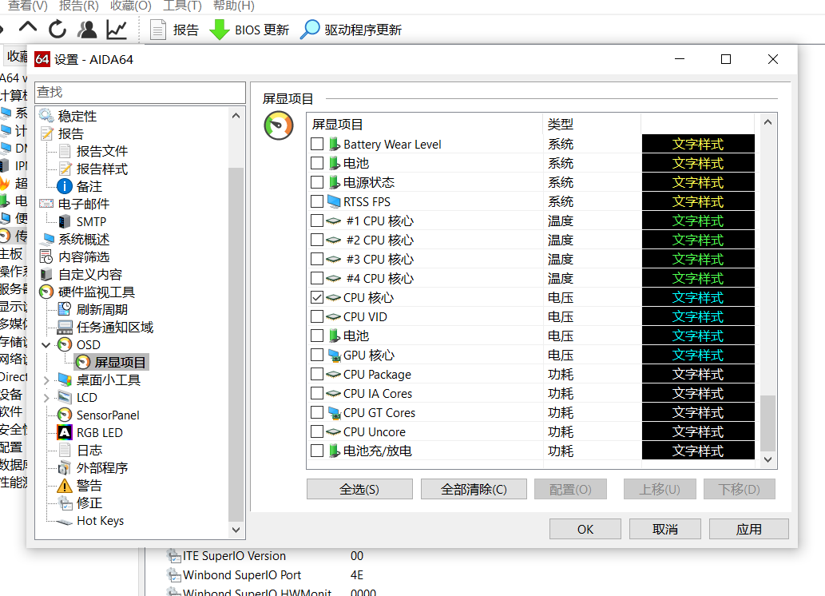
Task: Click the 全选(S) button
Action: tap(359, 489)
